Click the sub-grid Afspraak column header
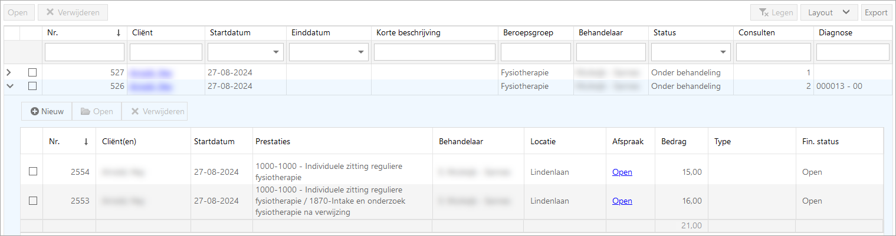896x236 pixels. coord(631,141)
